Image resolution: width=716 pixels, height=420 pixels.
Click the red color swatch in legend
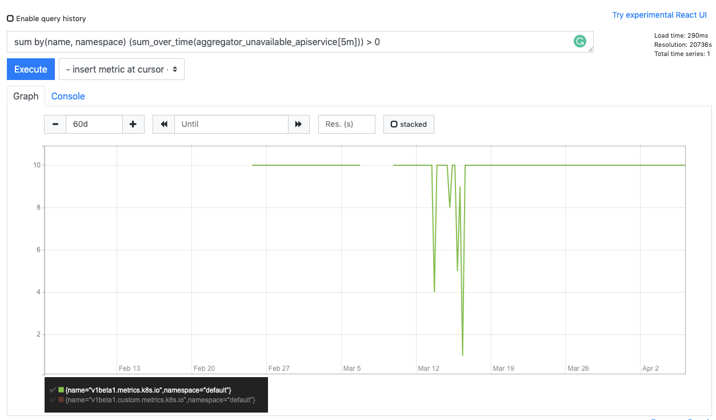[x=61, y=400]
